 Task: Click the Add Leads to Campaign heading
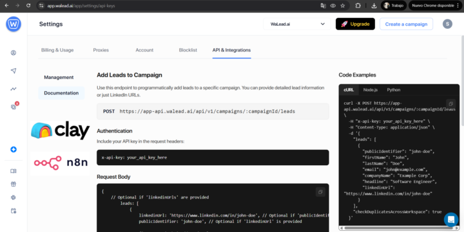coord(130,75)
